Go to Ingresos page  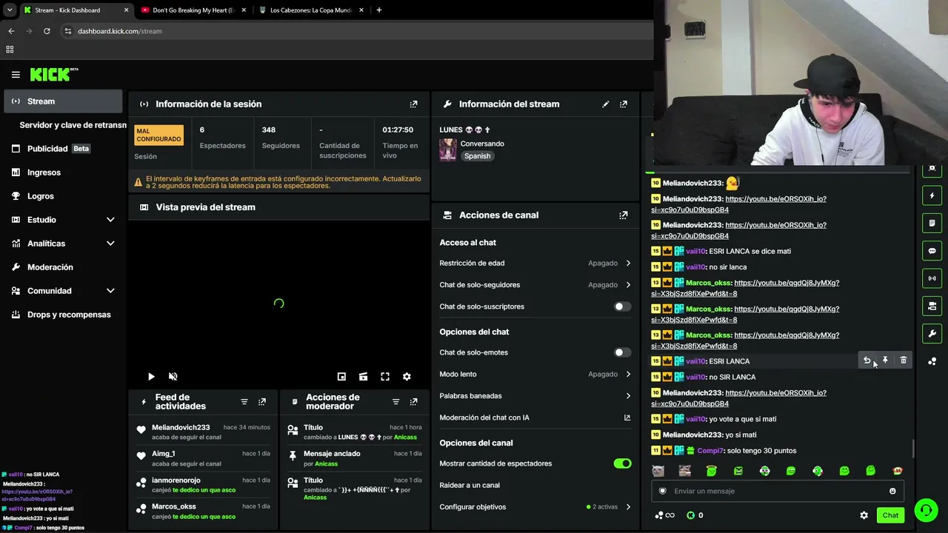(63, 172)
